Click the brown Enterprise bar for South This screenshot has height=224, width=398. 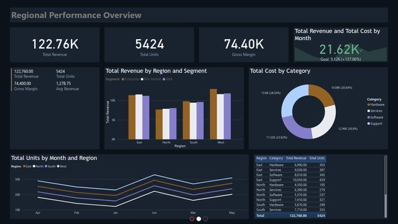187,120
